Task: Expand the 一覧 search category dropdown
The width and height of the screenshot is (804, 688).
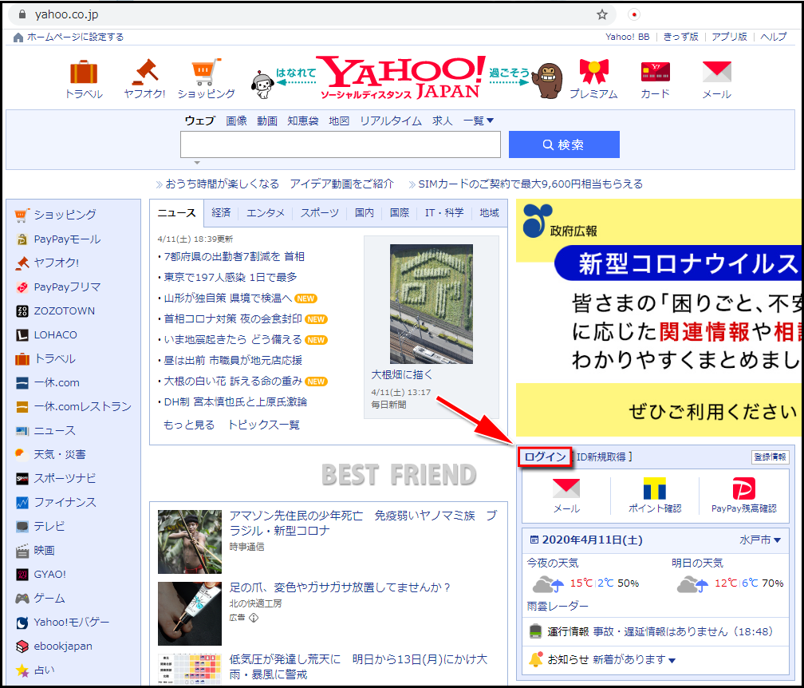Action: [478, 121]
